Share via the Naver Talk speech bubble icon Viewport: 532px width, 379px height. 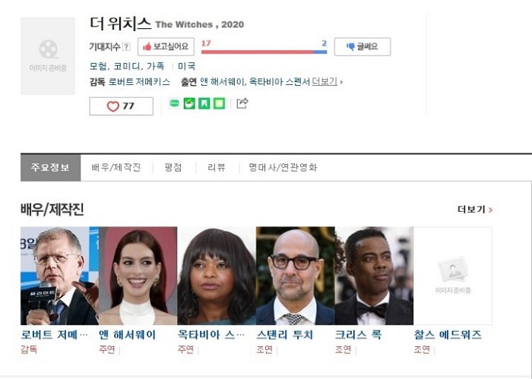[174, 103]
